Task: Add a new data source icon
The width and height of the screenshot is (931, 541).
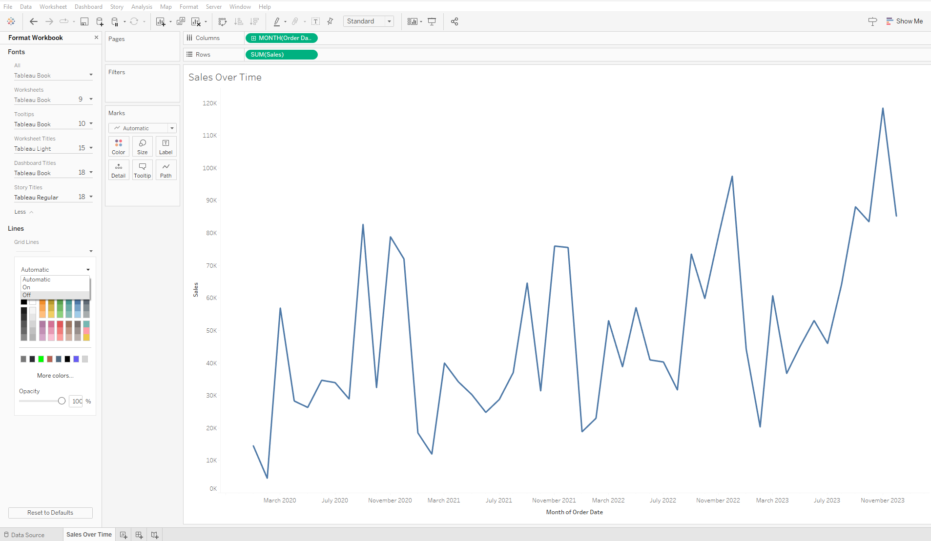Action: tap(100, 21)
